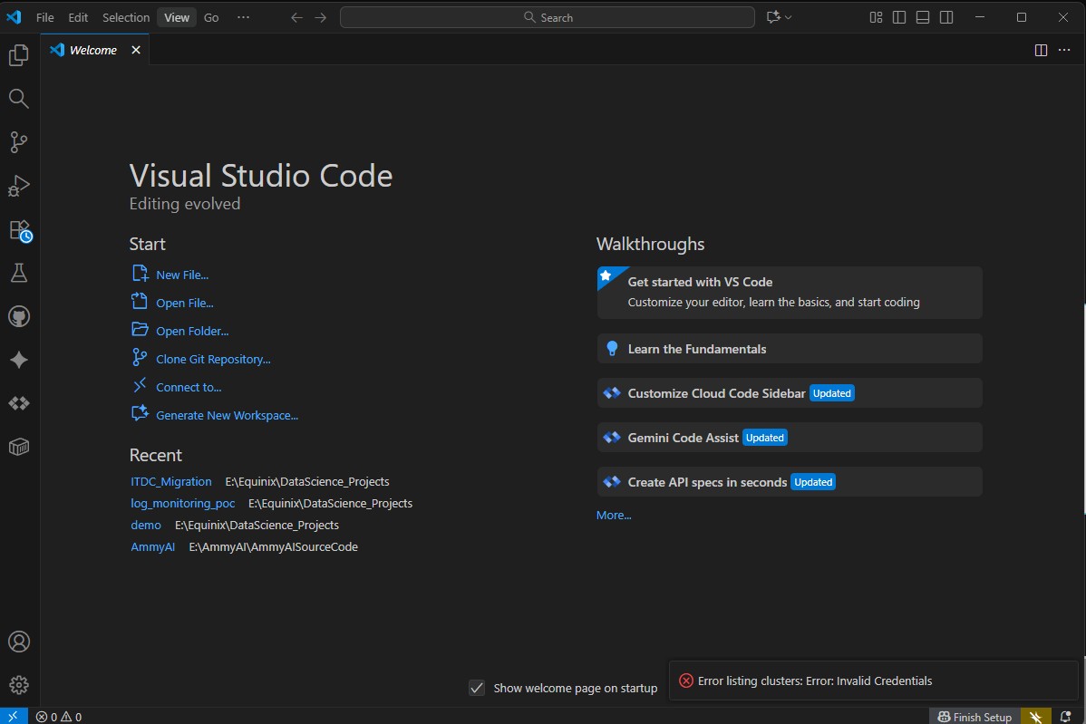Click Finish Setup in the status bar

[974, 717]
